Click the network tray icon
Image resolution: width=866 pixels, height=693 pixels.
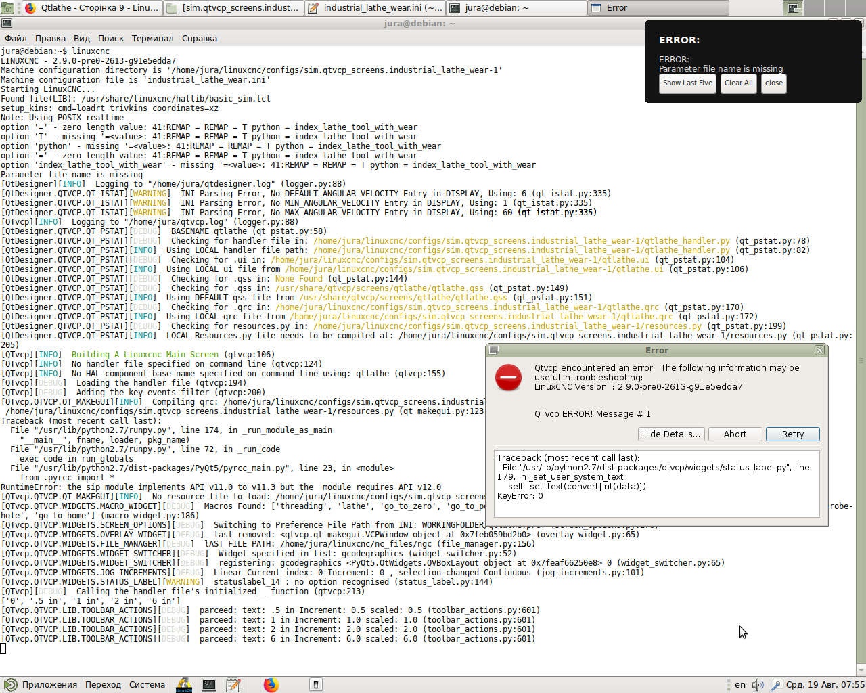click(x=777, y=685)
